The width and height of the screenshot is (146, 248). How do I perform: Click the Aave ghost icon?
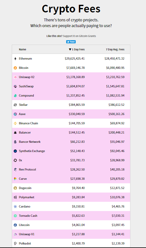coord(15,114)
